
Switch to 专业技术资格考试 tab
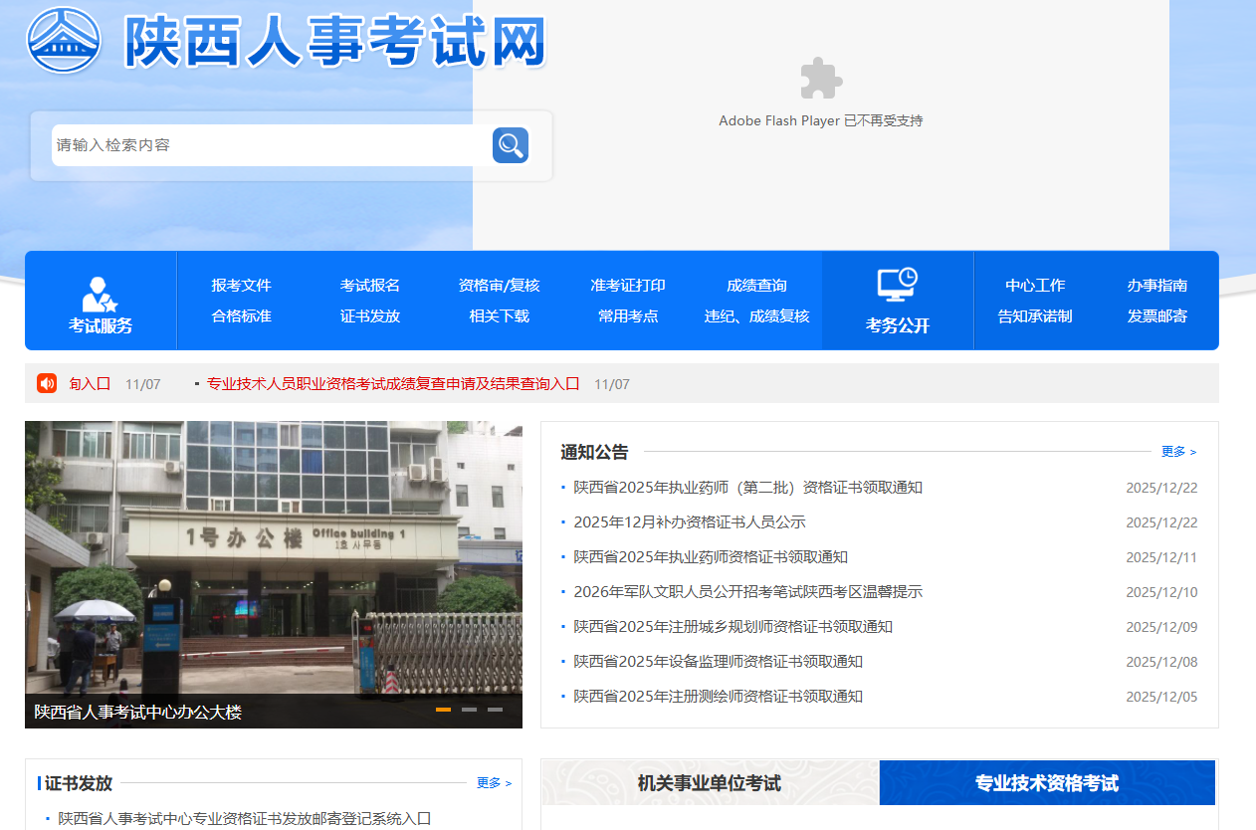pyautogui.click(x=1047, y=783)
